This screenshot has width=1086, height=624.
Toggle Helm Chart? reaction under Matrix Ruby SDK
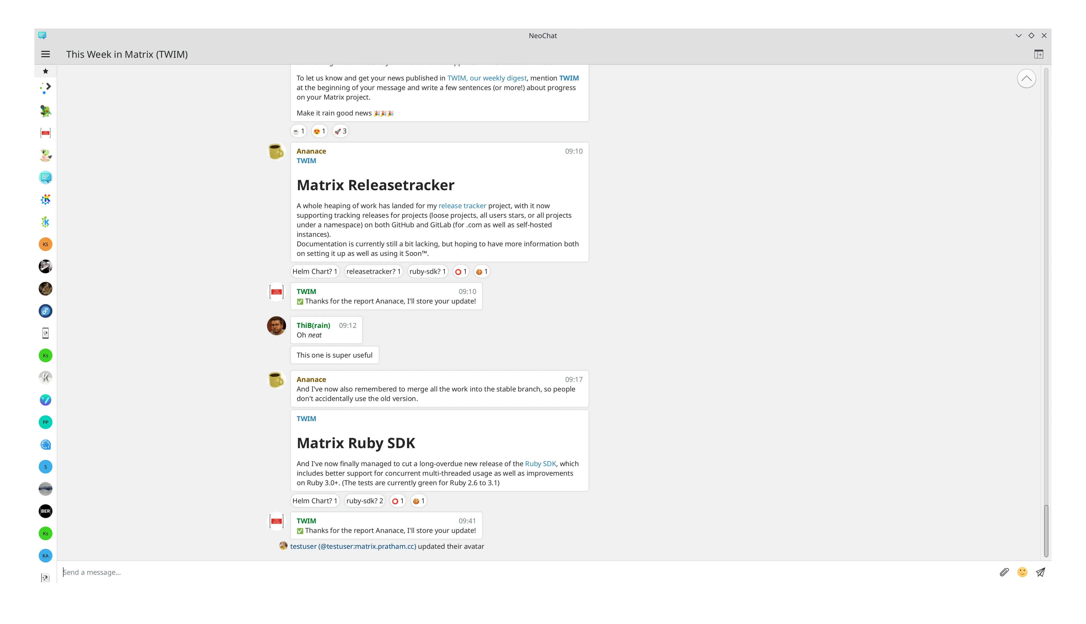click(315, 501)
